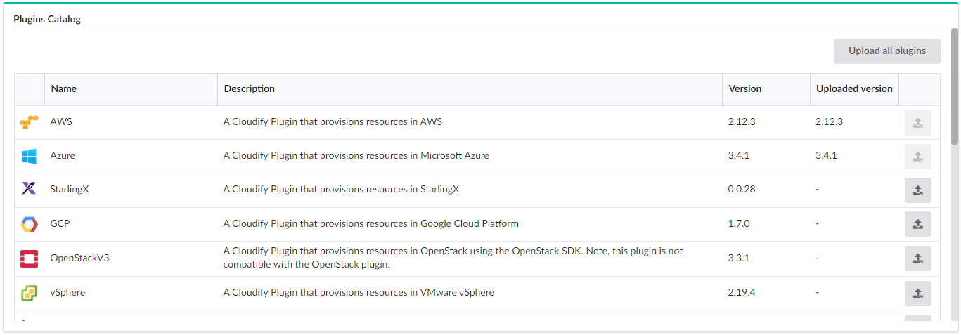Click the vertical scrollbar of the catalog
This screenshot has width=961, height=335.
(954, 86)
